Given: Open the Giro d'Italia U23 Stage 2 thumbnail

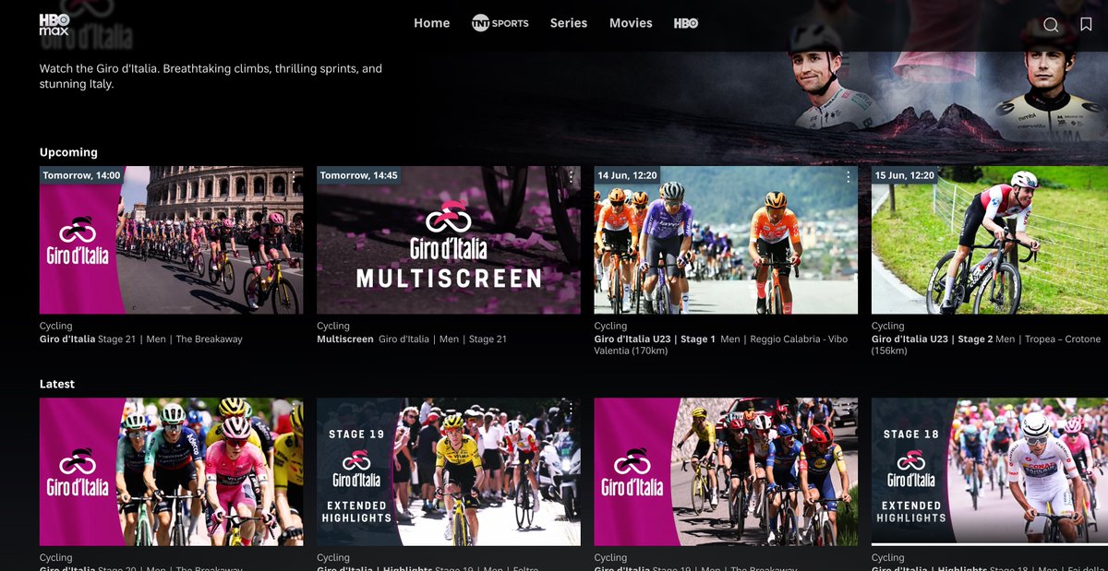Looking at the screenshot, I should coord(990,240).
